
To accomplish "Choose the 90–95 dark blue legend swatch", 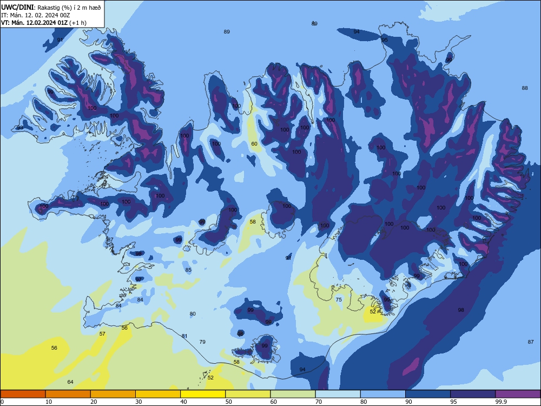I will (428, 394).
